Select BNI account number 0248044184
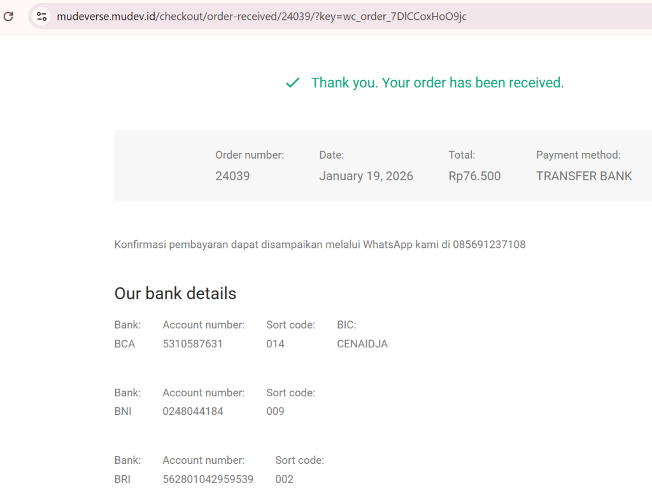The height and width of the screenshot is (504, 652). pos(192,412)
